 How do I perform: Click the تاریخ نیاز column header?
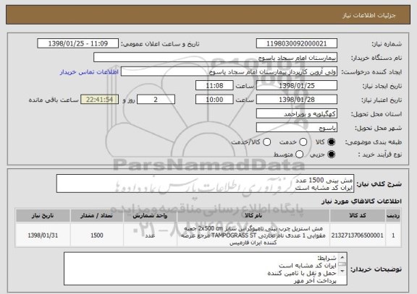point(43,215)
